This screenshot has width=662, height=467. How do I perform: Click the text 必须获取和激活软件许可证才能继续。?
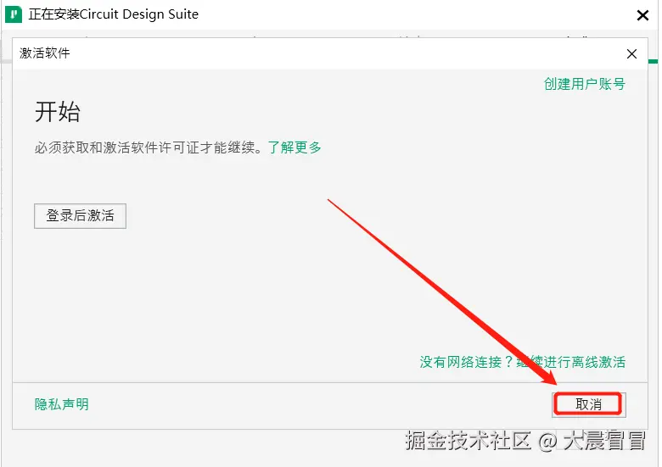(149, 147)
